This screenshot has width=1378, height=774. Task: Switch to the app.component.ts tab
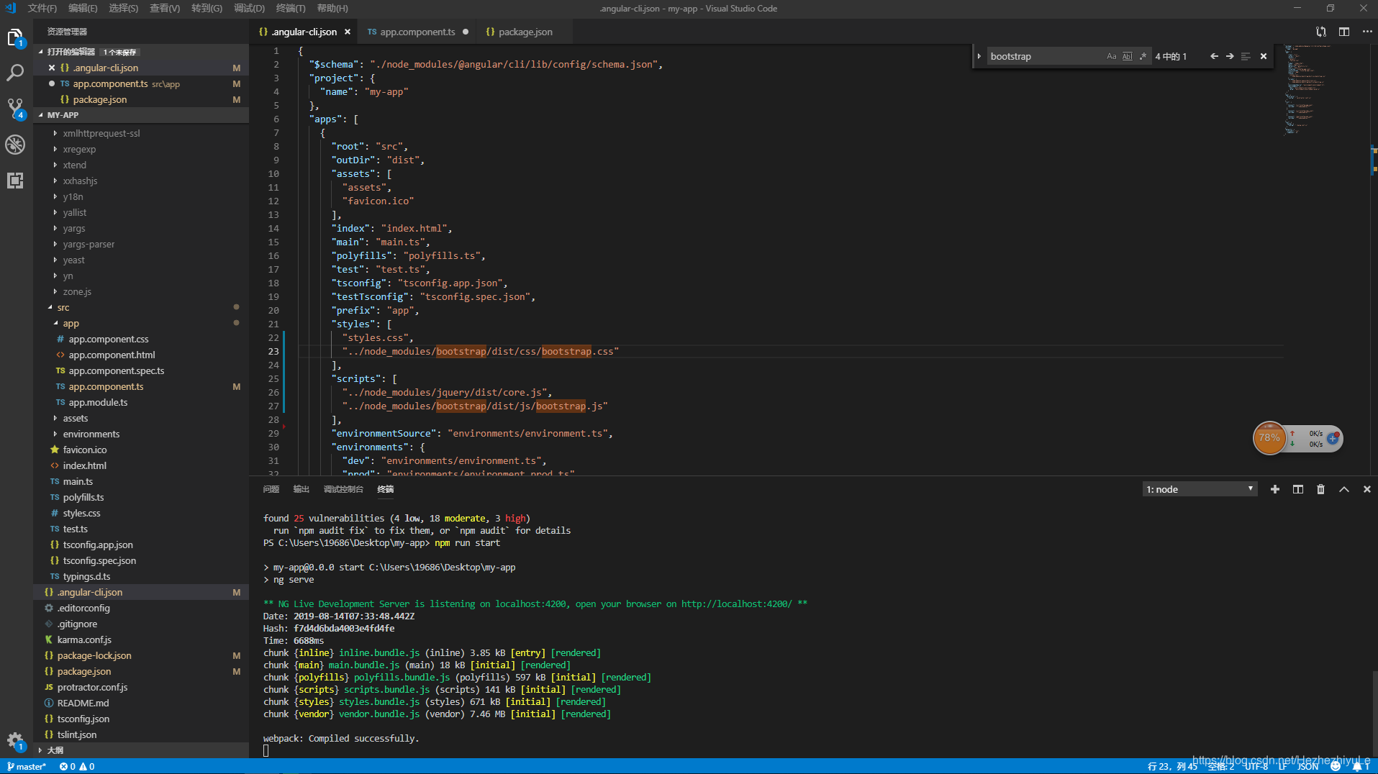click(x=417, y=32)
